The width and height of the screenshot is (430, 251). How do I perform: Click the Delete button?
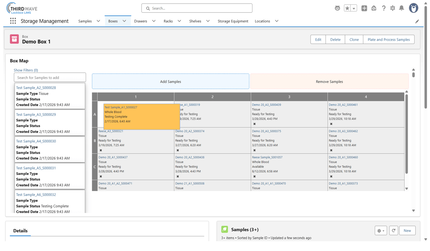(x=335, y=39)
